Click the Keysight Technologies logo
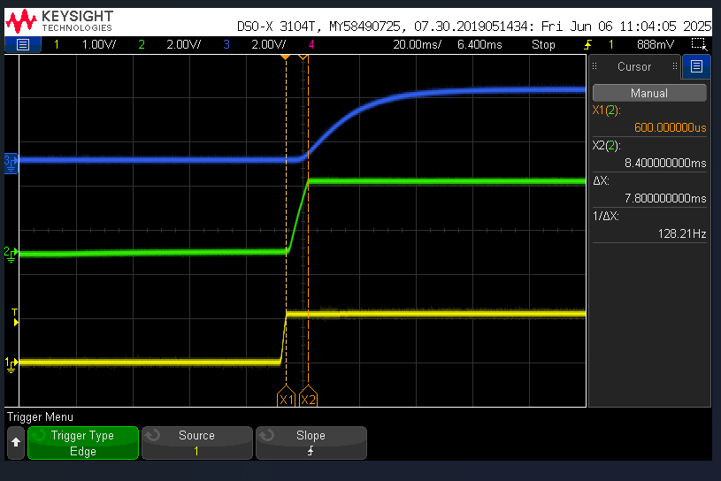The height and width of the screenshot is (481, 721). (59, 21)
